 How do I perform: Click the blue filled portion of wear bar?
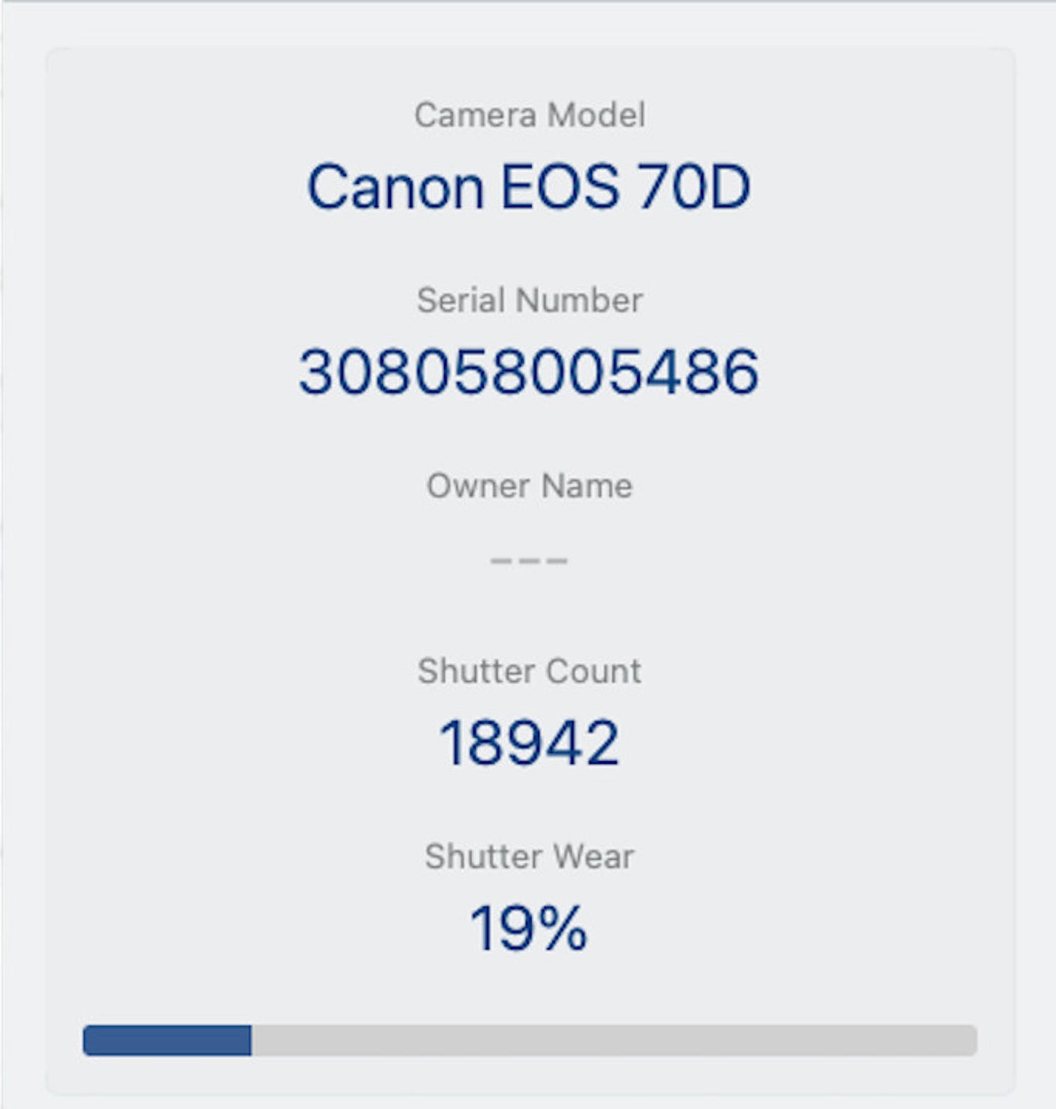pyautogui.click(x=167, y=1040)
